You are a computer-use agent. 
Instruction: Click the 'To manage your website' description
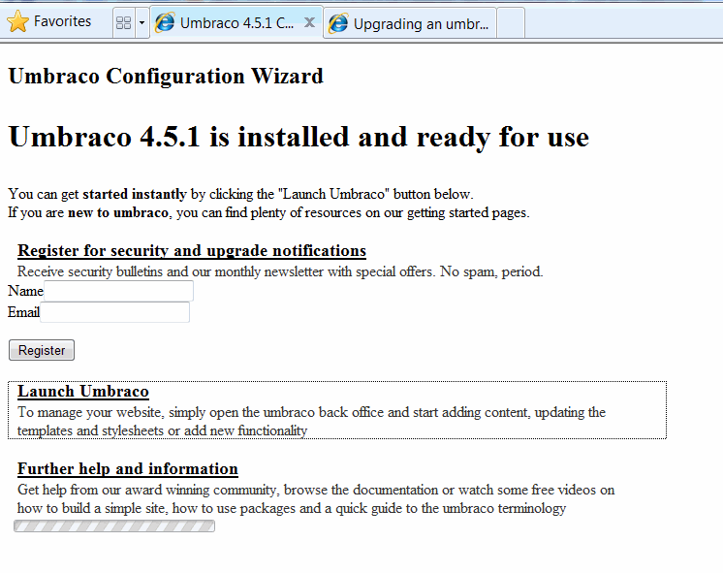312,421
